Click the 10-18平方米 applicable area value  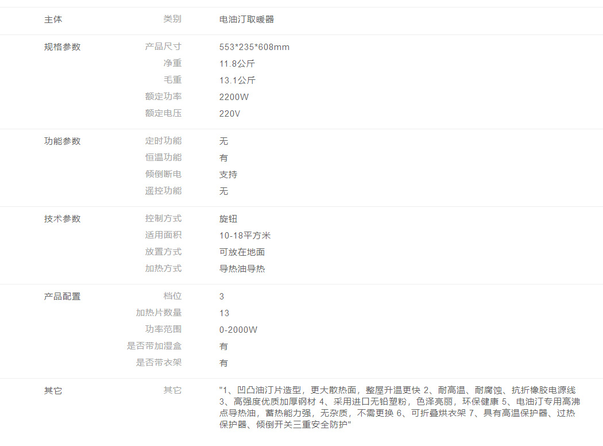pos(245,236)
